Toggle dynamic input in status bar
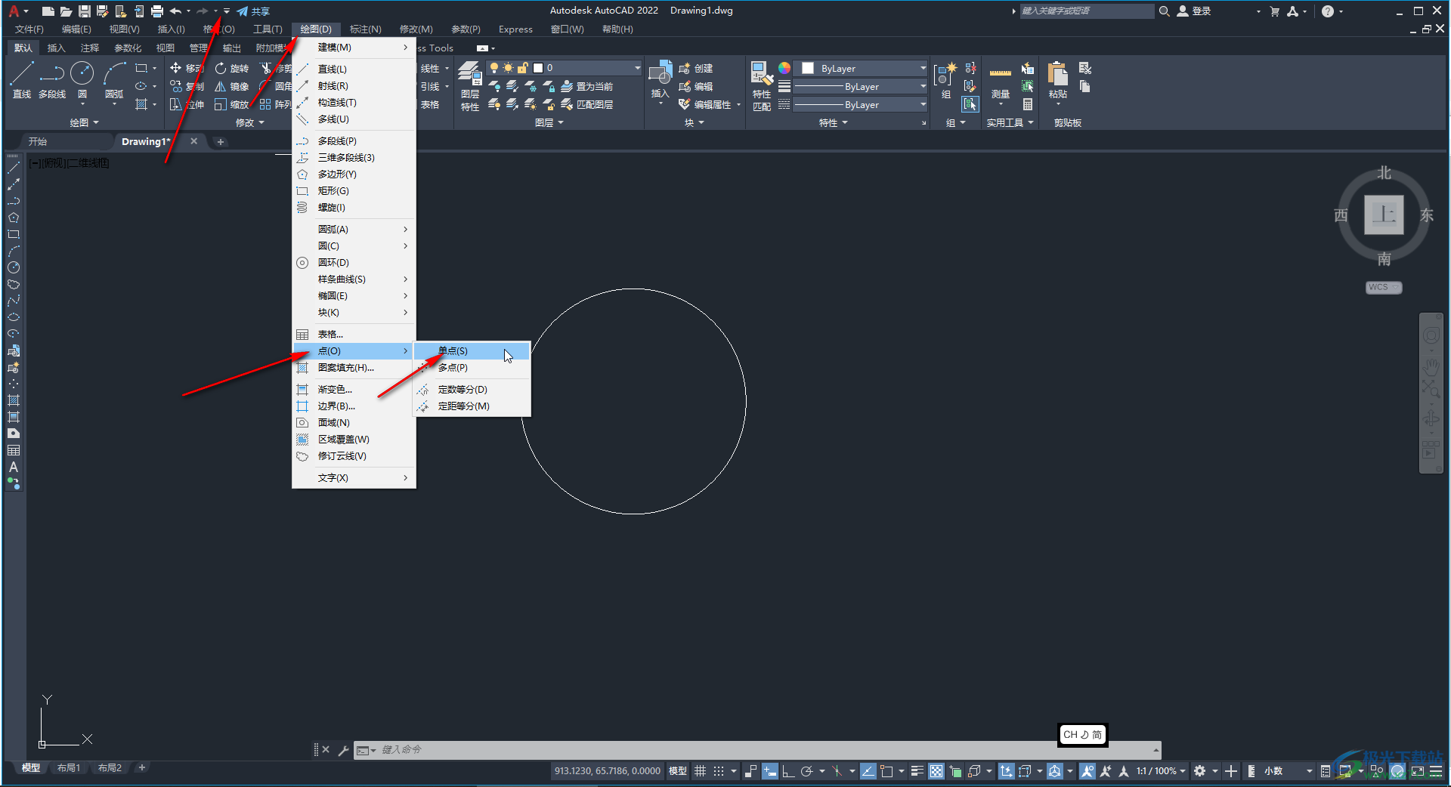The image size is (1451, 787). [769, 771]
